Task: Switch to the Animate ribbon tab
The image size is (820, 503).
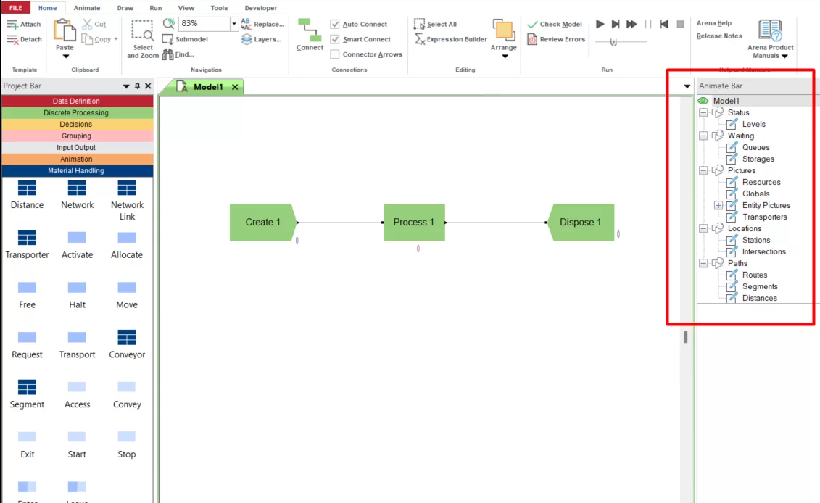Action: click(x=87, y=8)
